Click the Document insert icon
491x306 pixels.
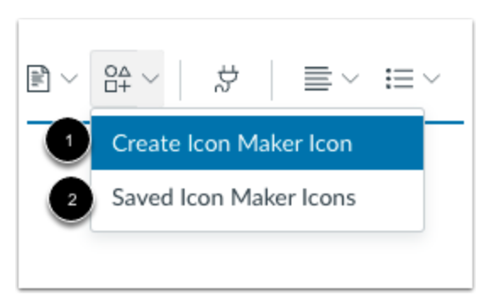pos(38,79)
